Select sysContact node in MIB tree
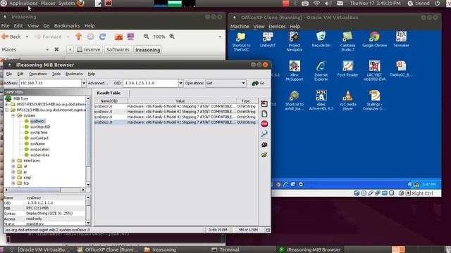The image size is (451, 253). pos(39,138)
